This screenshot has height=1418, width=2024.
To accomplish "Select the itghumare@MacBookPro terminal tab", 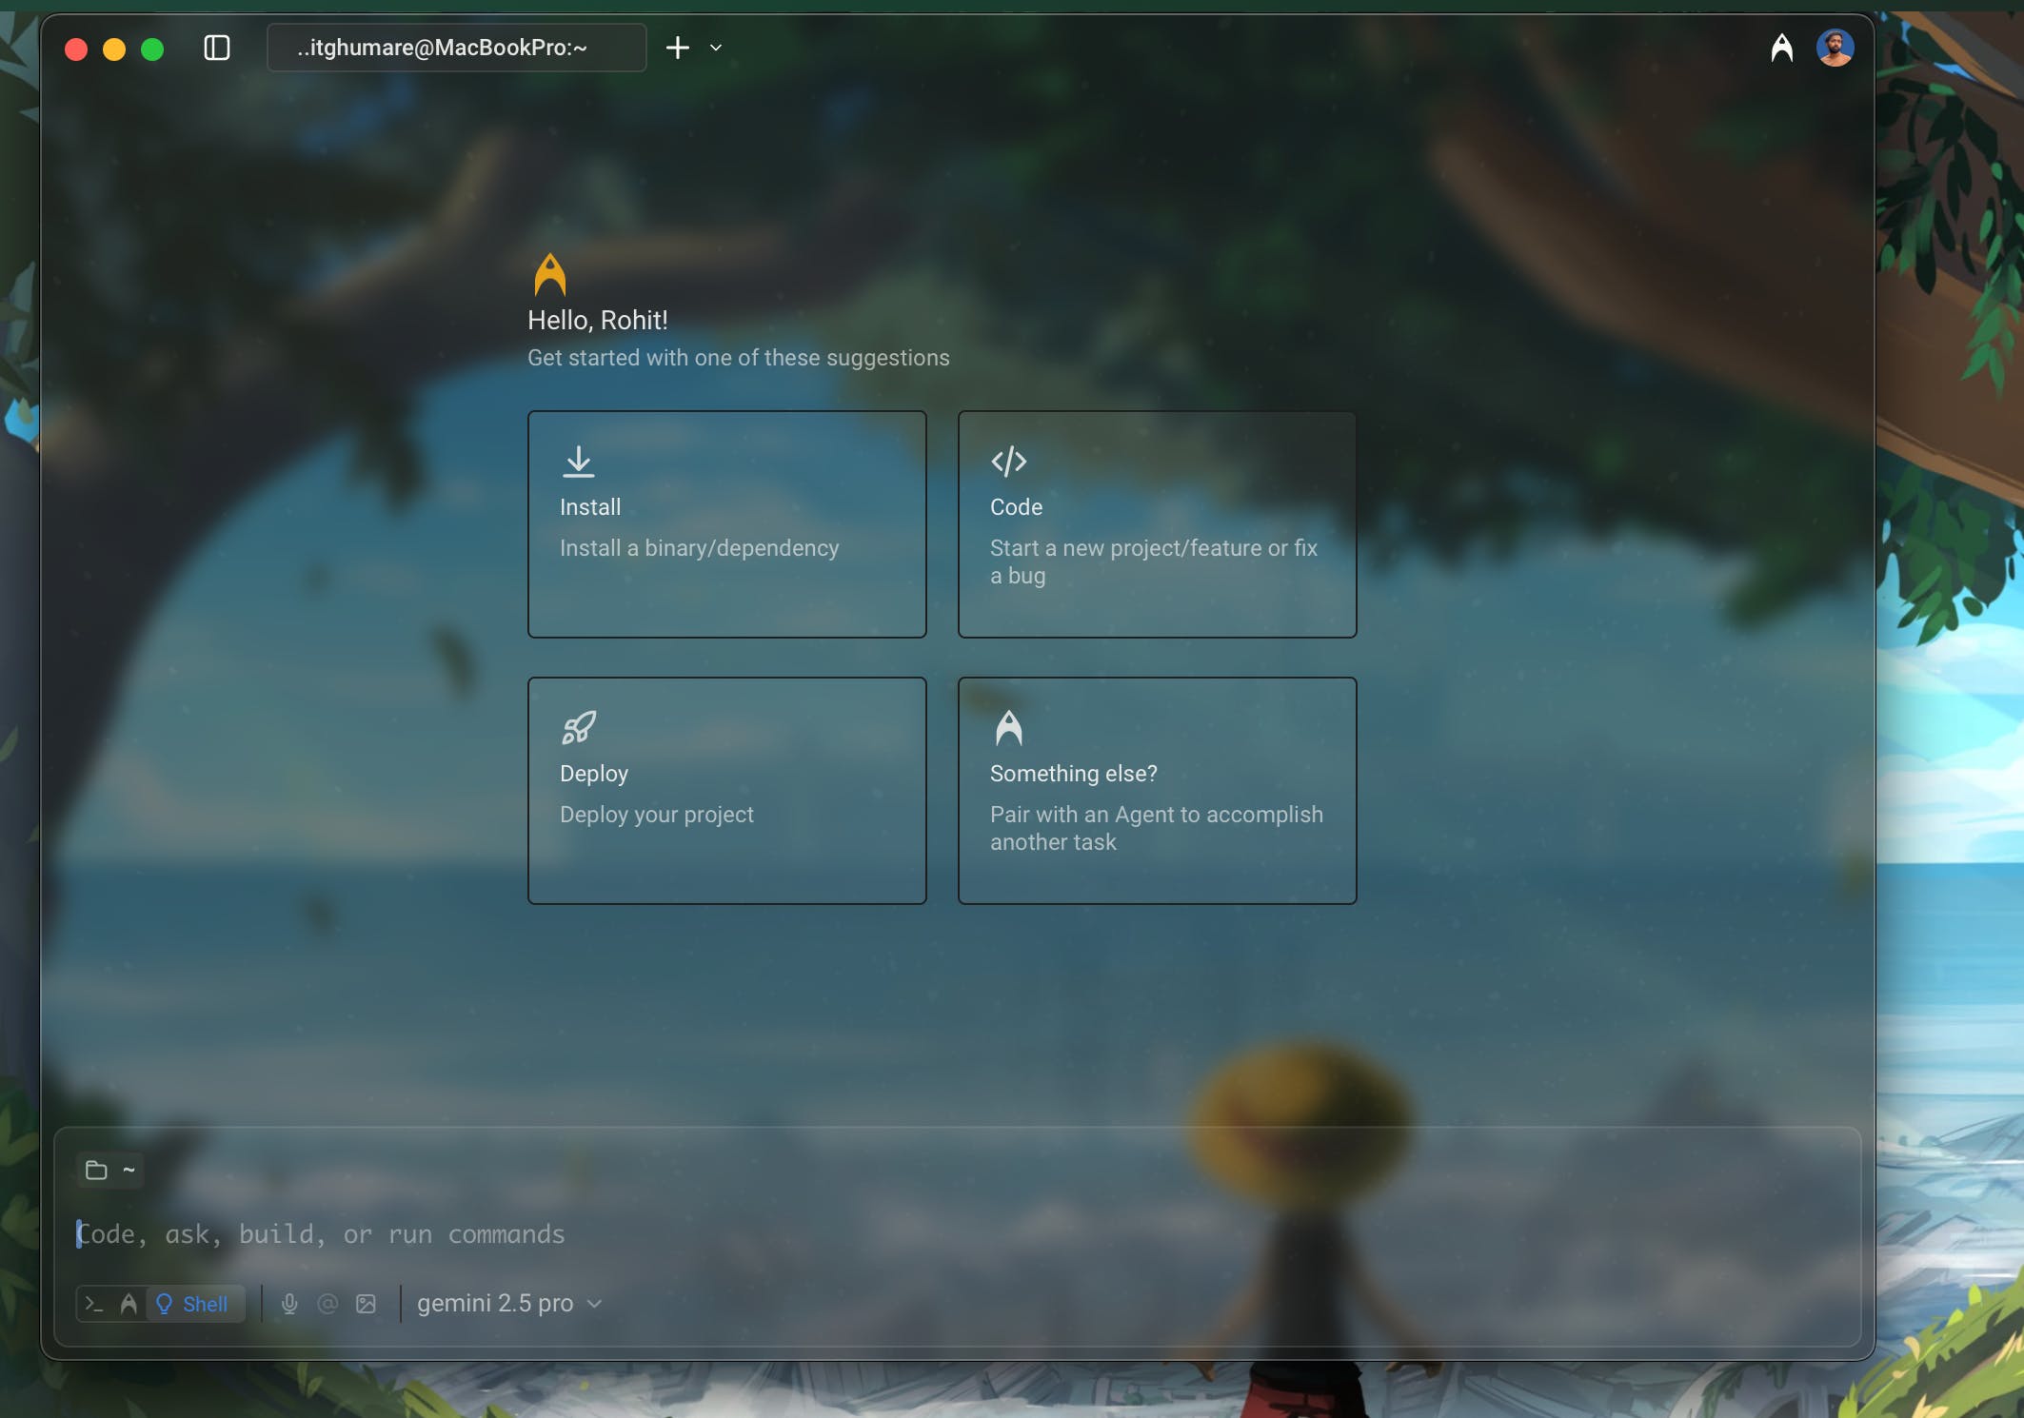I will [x=456, y=48].
